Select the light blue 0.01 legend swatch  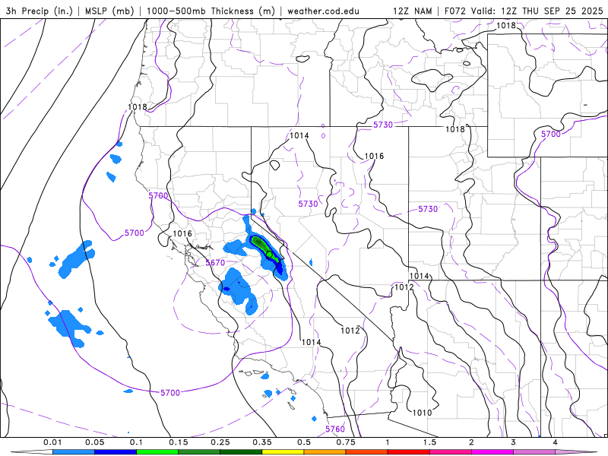[x=74, y=452]
